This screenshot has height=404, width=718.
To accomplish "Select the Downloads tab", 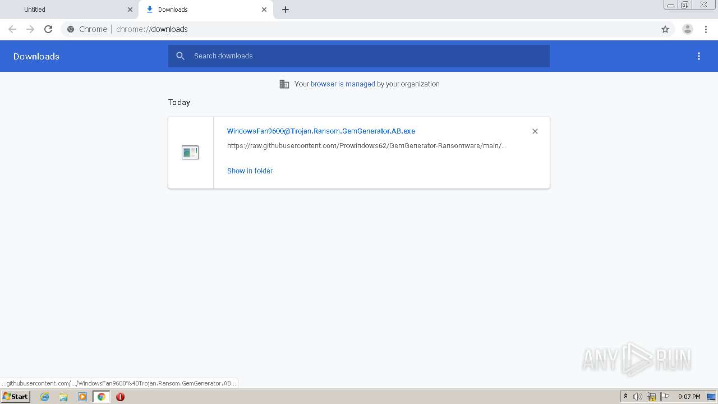I will click(x=206, y=10).
